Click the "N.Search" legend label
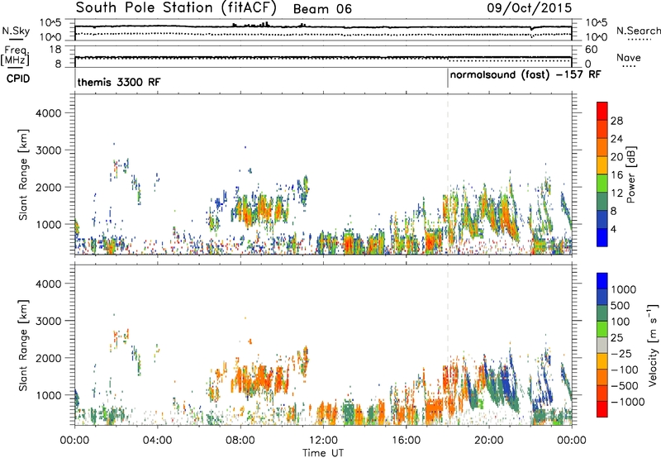661x458 pixels. 638,31
